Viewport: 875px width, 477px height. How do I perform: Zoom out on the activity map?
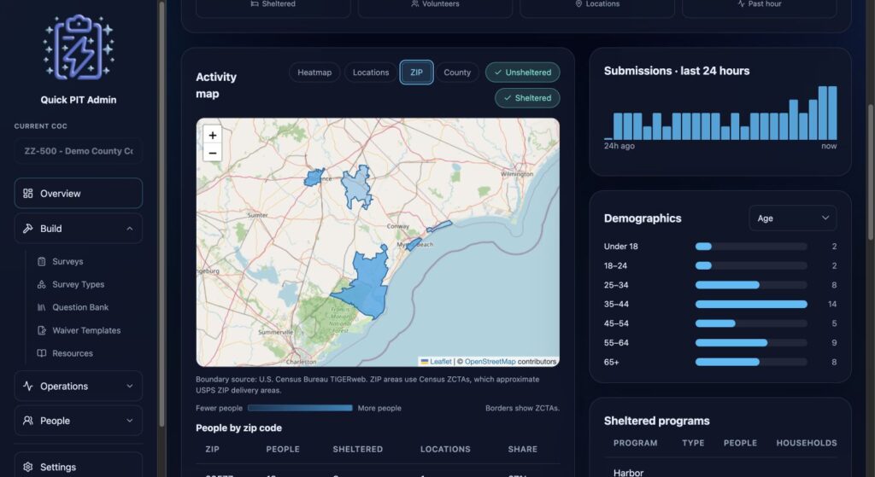[213, 153]
